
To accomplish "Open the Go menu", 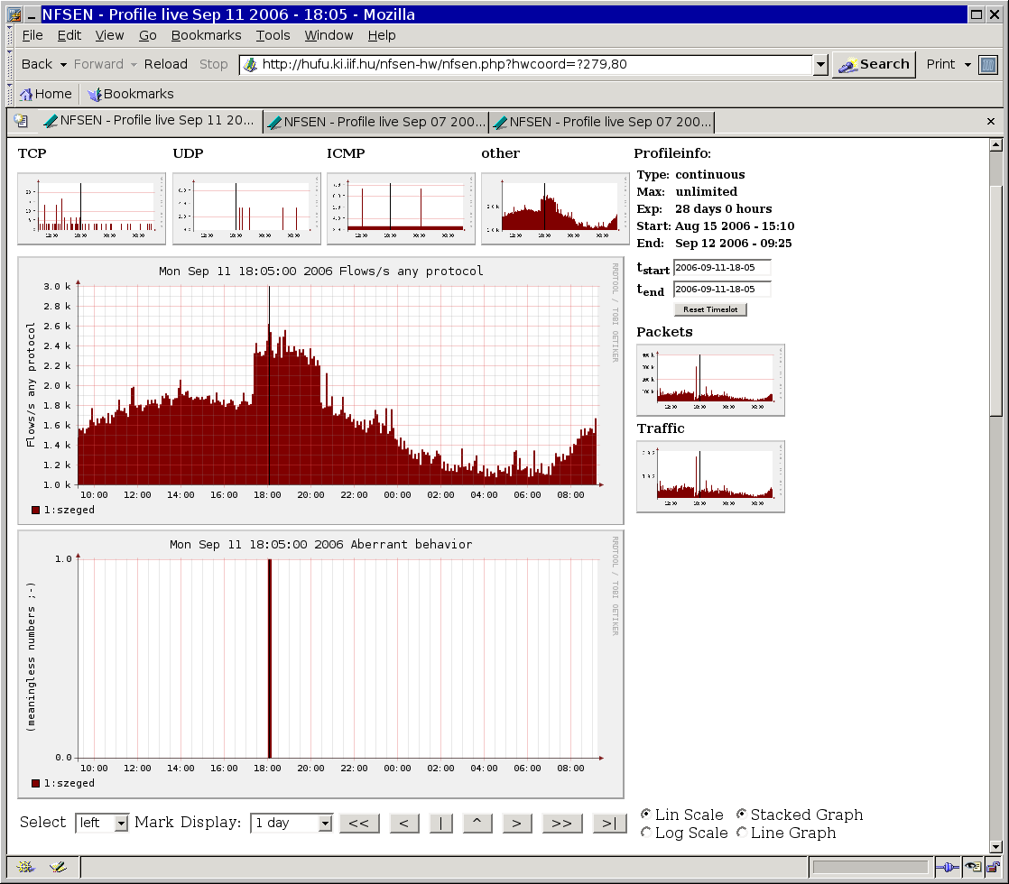I will [x=148, y=35].
